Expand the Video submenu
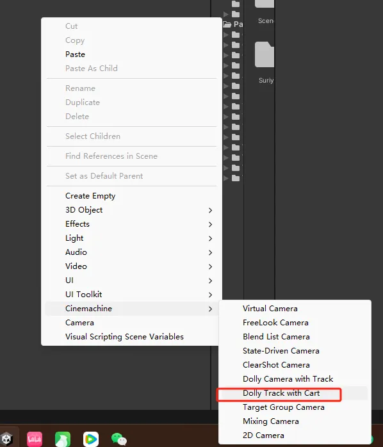This screenshot has height=447, width=383. 131,266
